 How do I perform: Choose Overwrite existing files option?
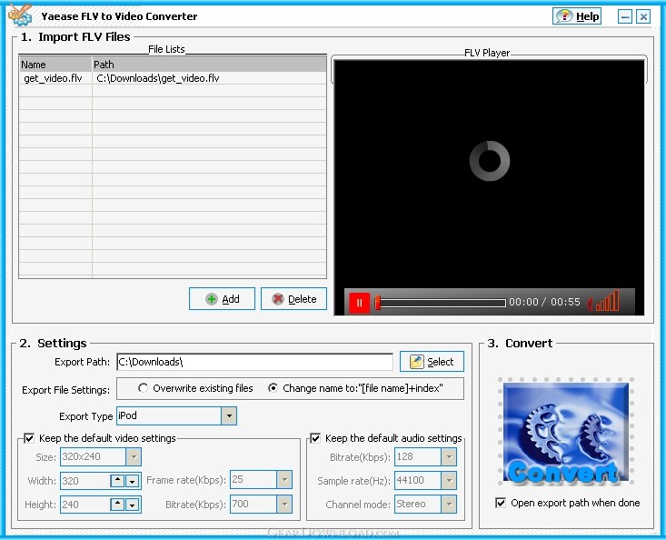tap(195, 388)
